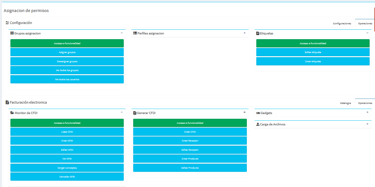Image resolution: width=375 pixels, height=187 pixels.
Task: Toggle Acceso a funcionalidad in Generar CFDI
Action: 190,123
